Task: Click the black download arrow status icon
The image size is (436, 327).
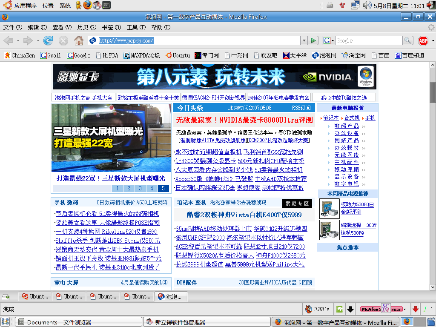Action: point(350,309)
